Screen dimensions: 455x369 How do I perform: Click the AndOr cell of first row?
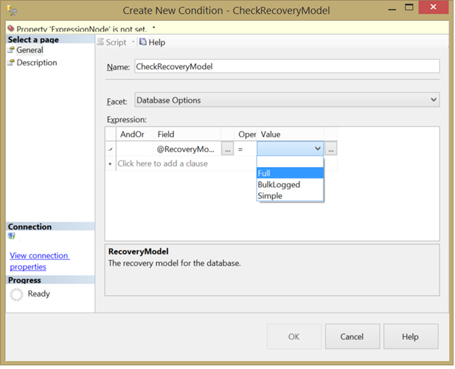click(134, 149)
